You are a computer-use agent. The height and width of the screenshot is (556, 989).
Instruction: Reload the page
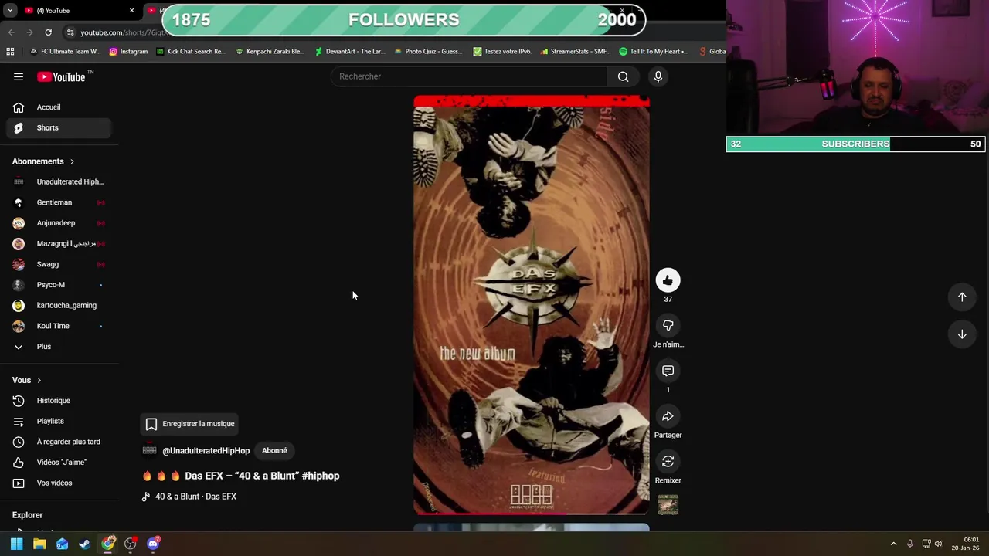[48, 32]
